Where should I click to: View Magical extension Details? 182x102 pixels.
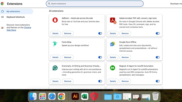(x=113, y=81)
